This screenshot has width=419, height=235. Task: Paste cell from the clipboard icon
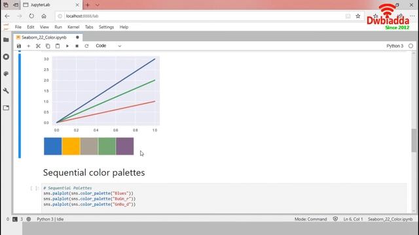coord(58,46)
